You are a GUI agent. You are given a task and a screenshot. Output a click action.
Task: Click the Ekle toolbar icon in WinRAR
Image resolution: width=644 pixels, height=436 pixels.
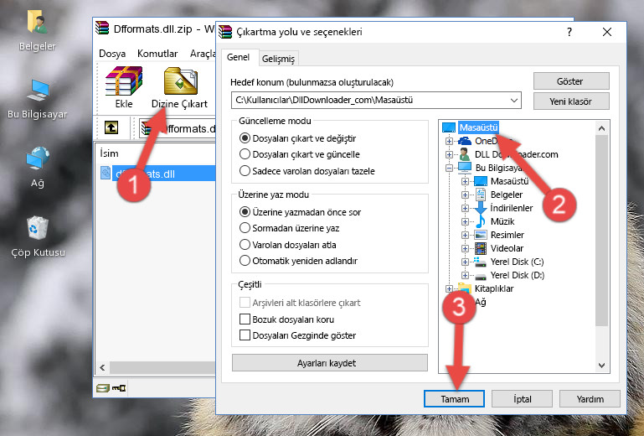click(x=124, y=87)
